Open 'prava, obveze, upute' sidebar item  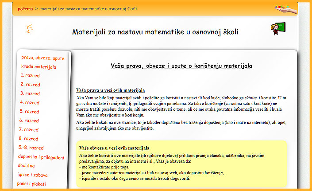coord(43,58)
